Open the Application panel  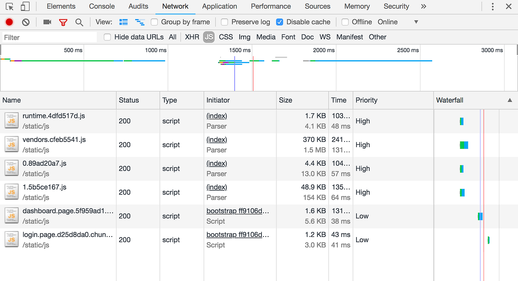click(219, 6)
